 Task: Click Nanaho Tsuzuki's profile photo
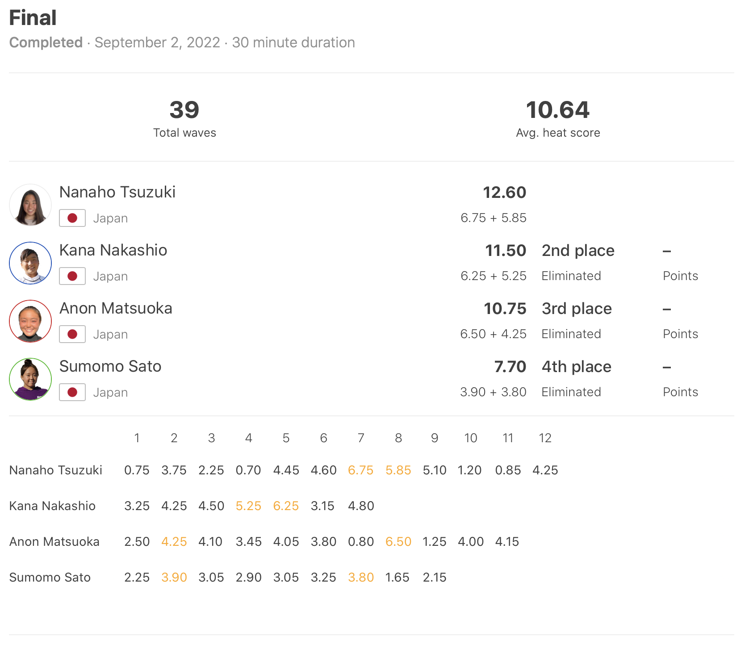point(30,205)
